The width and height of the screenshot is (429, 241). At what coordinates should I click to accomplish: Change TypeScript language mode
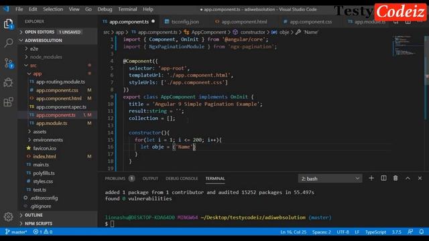pos(375,232)
